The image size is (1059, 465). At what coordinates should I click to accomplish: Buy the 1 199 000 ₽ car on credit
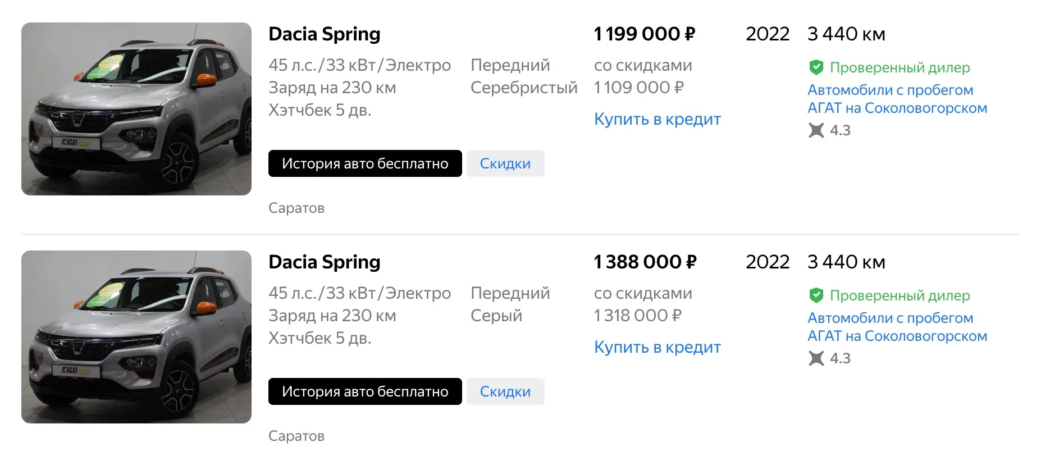(657, 119)
